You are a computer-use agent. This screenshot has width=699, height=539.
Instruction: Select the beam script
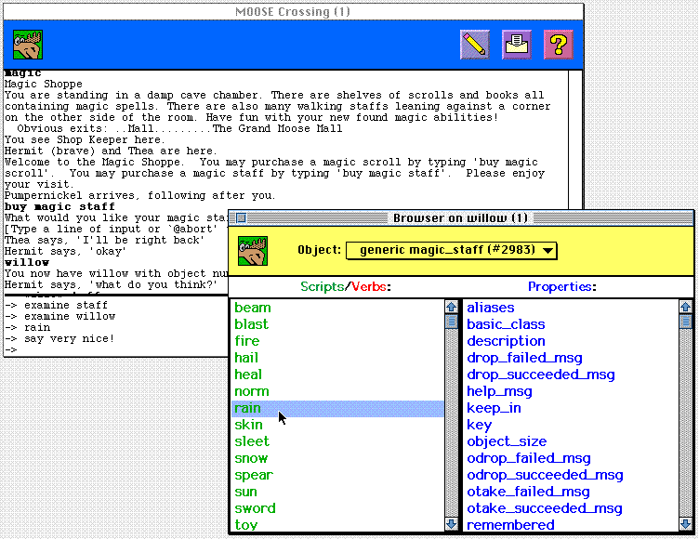[x=253, y=308]
